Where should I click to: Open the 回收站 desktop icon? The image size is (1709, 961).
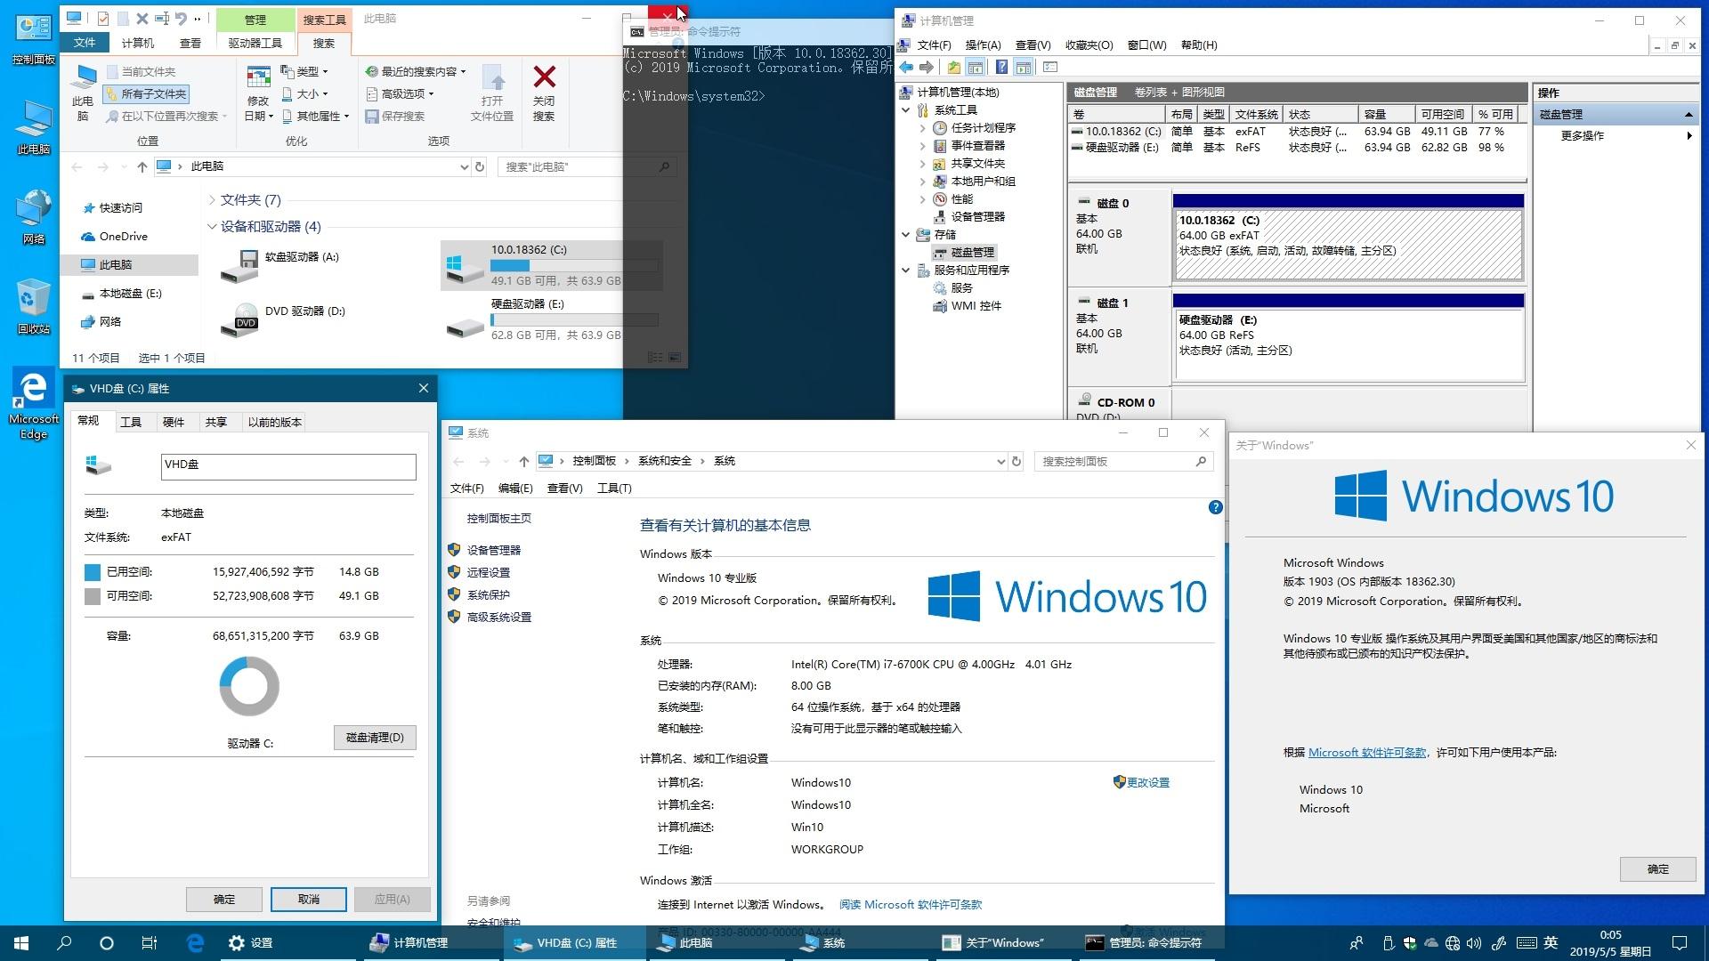point(33,306)
